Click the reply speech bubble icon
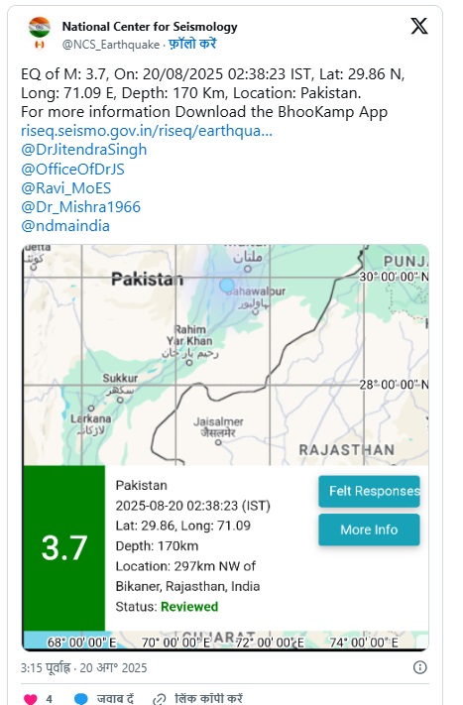 point(81,699)
